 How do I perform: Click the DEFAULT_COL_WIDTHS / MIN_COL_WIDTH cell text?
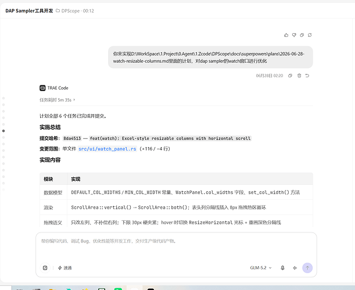pyautogui.click(x=185, y=192)
